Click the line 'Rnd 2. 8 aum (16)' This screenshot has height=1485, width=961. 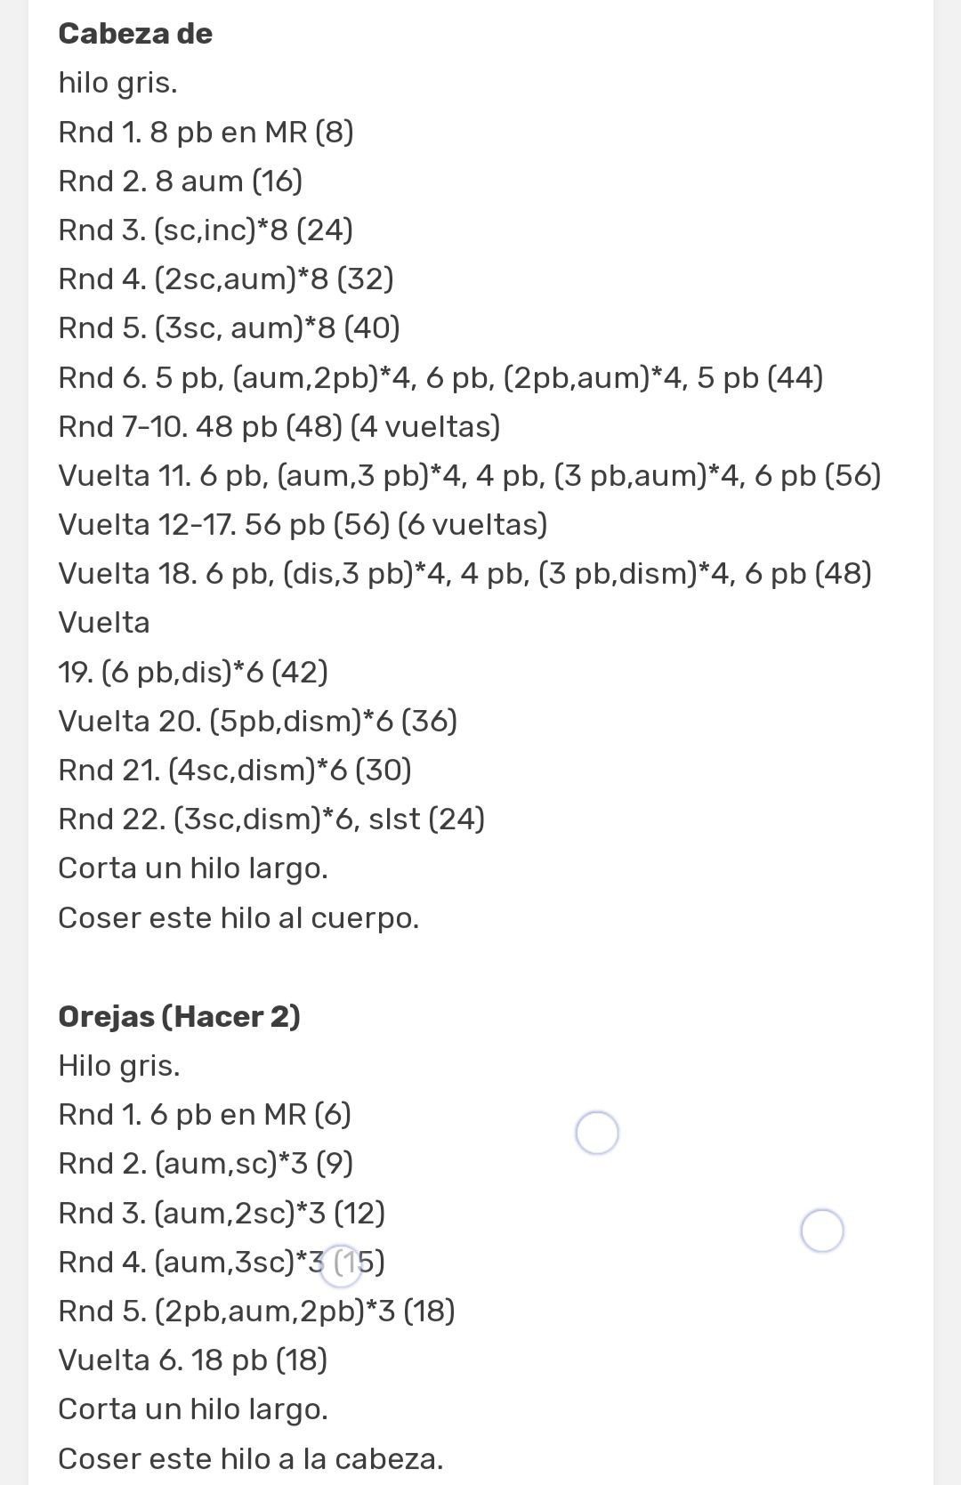point(180,182)
